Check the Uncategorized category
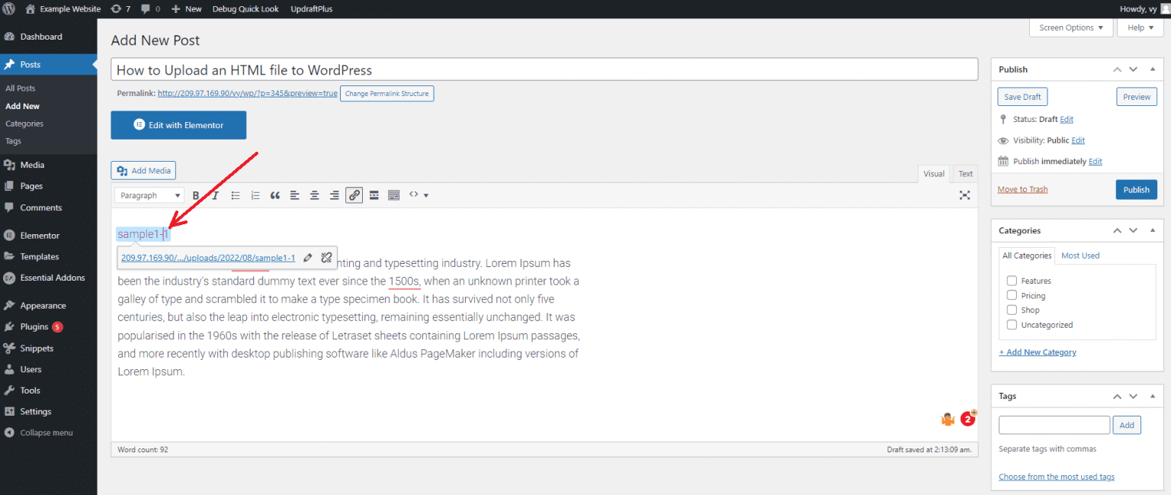The width and height of the screenshot is (1171, 495). tap(1012, 324)
